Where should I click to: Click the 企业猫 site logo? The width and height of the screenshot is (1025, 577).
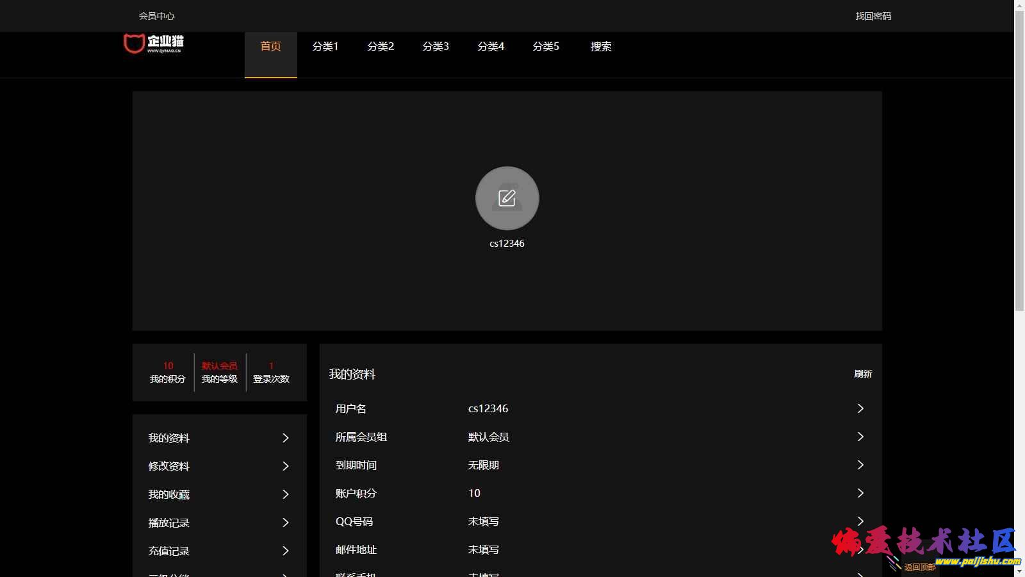coord(154,44)
